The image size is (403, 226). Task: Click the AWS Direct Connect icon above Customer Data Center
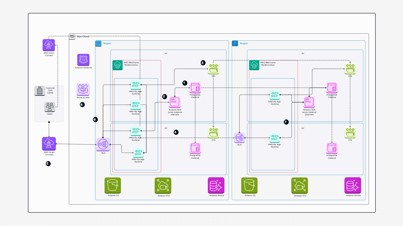[x=49, y=46]
